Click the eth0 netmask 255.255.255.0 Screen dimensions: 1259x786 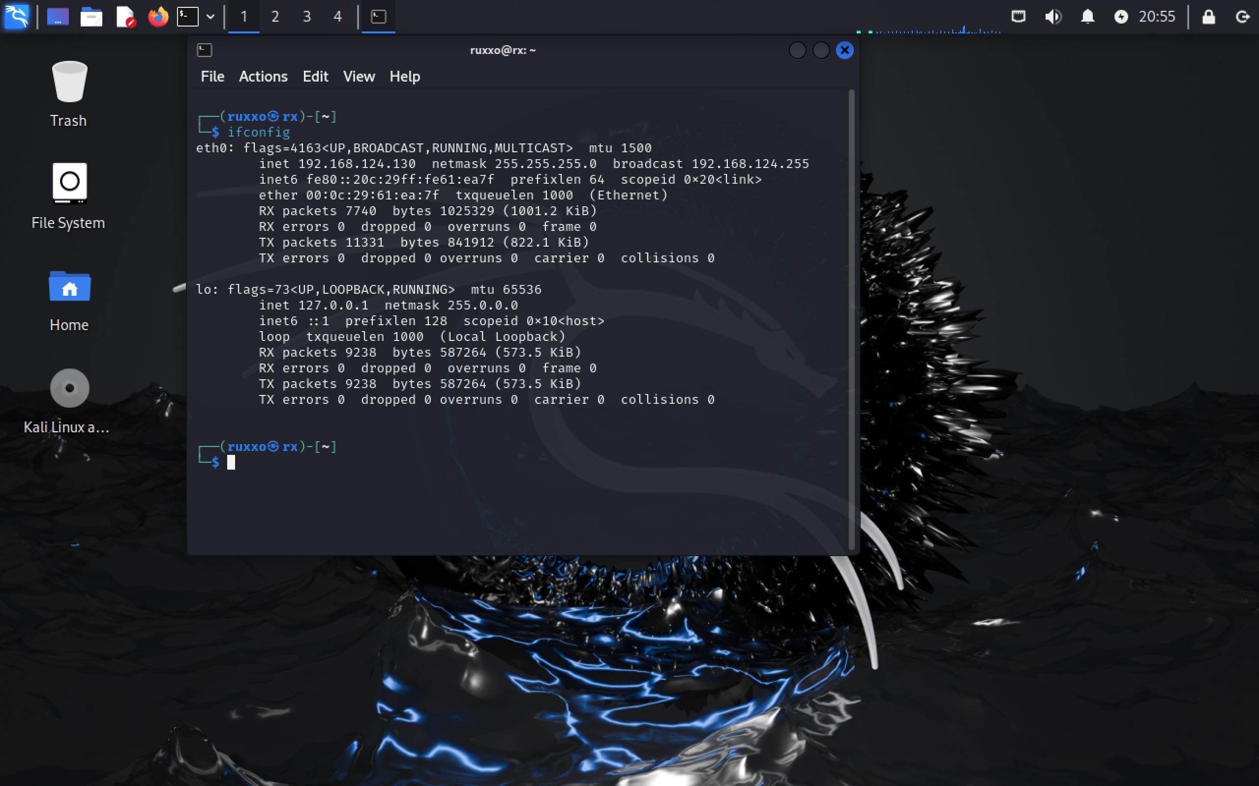546,164
